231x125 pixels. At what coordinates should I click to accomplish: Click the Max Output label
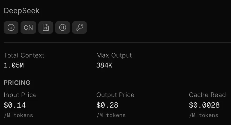(x=114, y=55)
